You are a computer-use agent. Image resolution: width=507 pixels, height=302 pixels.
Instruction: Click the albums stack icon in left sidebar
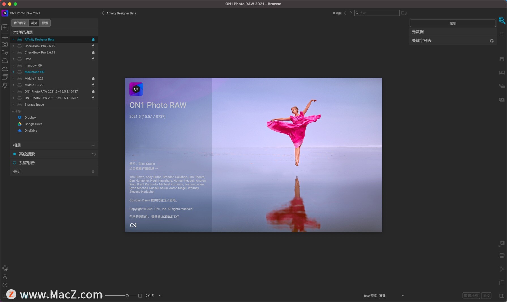(5, 77)
